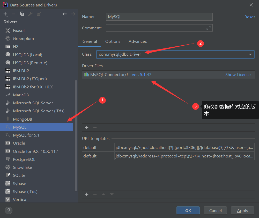259x218 pixels.
Task: Move URL template down with the arrow
Action: click(112, 194)
